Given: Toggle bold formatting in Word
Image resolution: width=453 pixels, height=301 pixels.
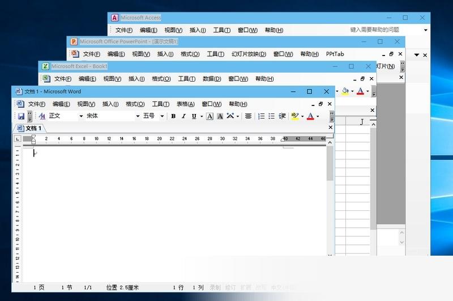Looking at the screenshot, I should [x=173, y=116].
